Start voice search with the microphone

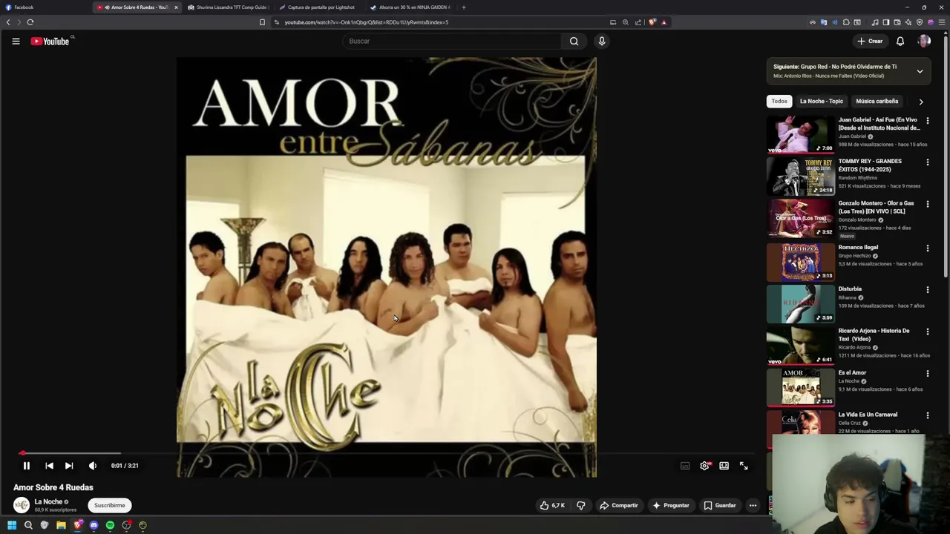(x=602, y=42)
